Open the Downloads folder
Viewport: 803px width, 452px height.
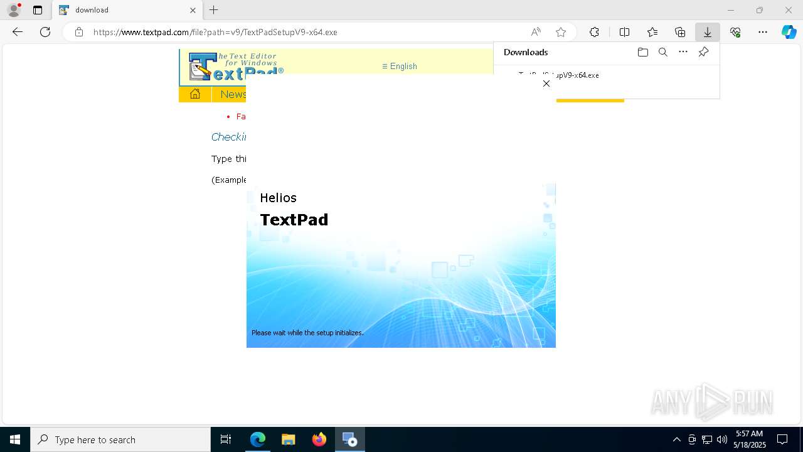[x=642, y=52]
